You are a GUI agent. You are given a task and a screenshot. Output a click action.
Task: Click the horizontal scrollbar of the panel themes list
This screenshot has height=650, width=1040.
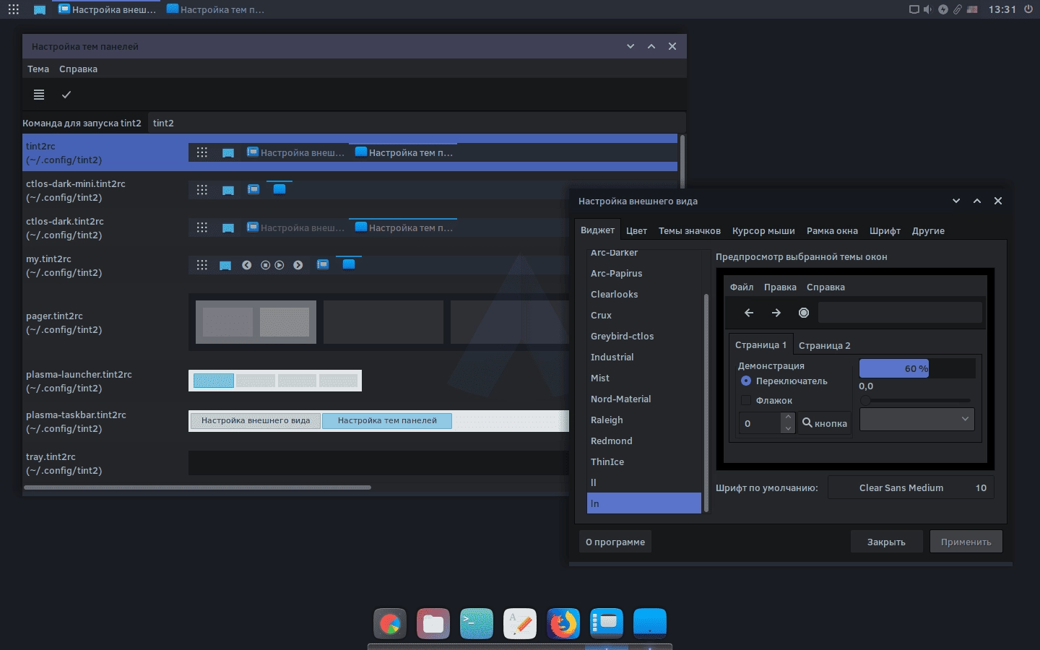tap(197, 487)
